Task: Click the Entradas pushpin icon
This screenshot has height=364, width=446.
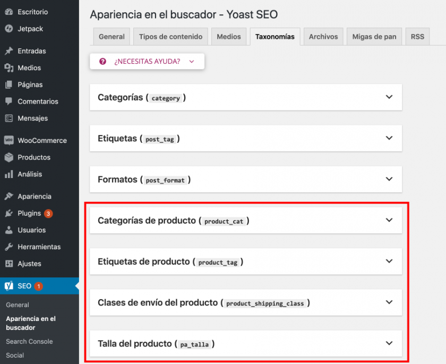Action: click(x=9, y=51)
